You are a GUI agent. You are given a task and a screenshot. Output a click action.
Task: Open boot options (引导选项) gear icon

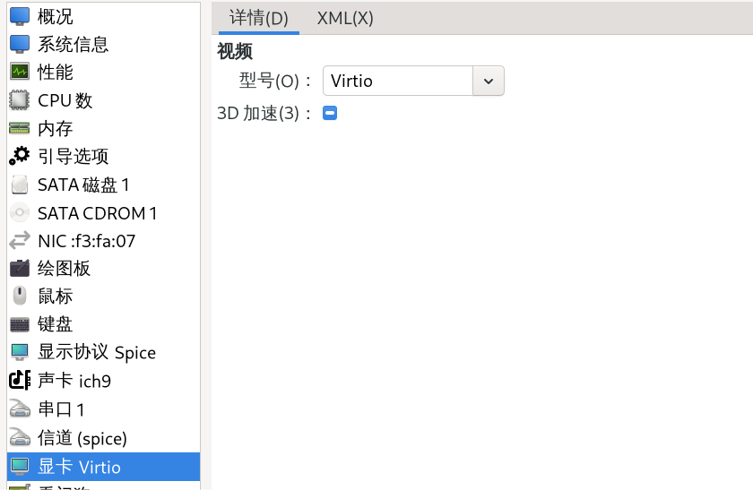(x=20, y=156)
